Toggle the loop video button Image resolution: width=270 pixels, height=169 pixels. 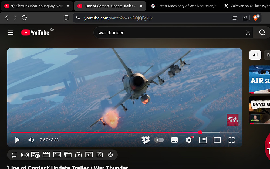click(x=14, y=155)
